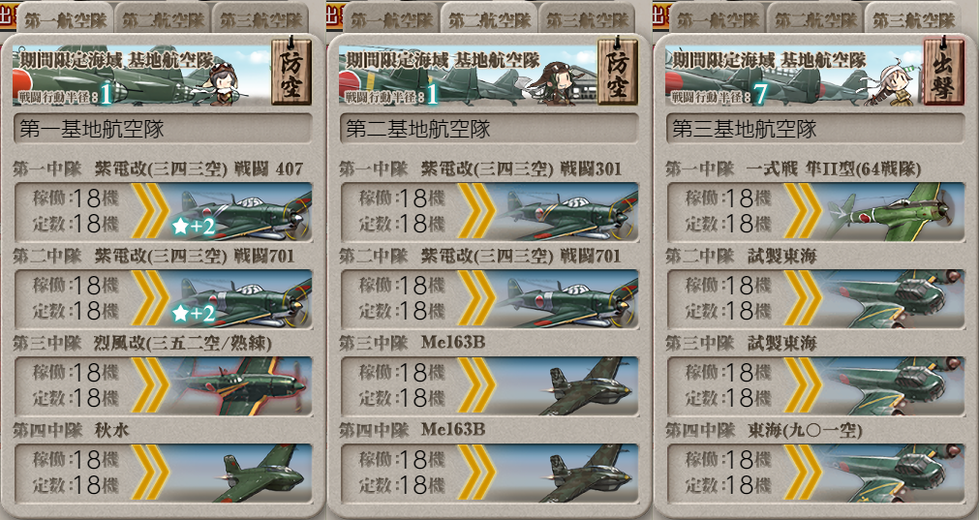Open the 第一航空隊 tab above the 第一基地航空隊 panel
Viewport: 979px width, 520px height.
coord(65,19)
